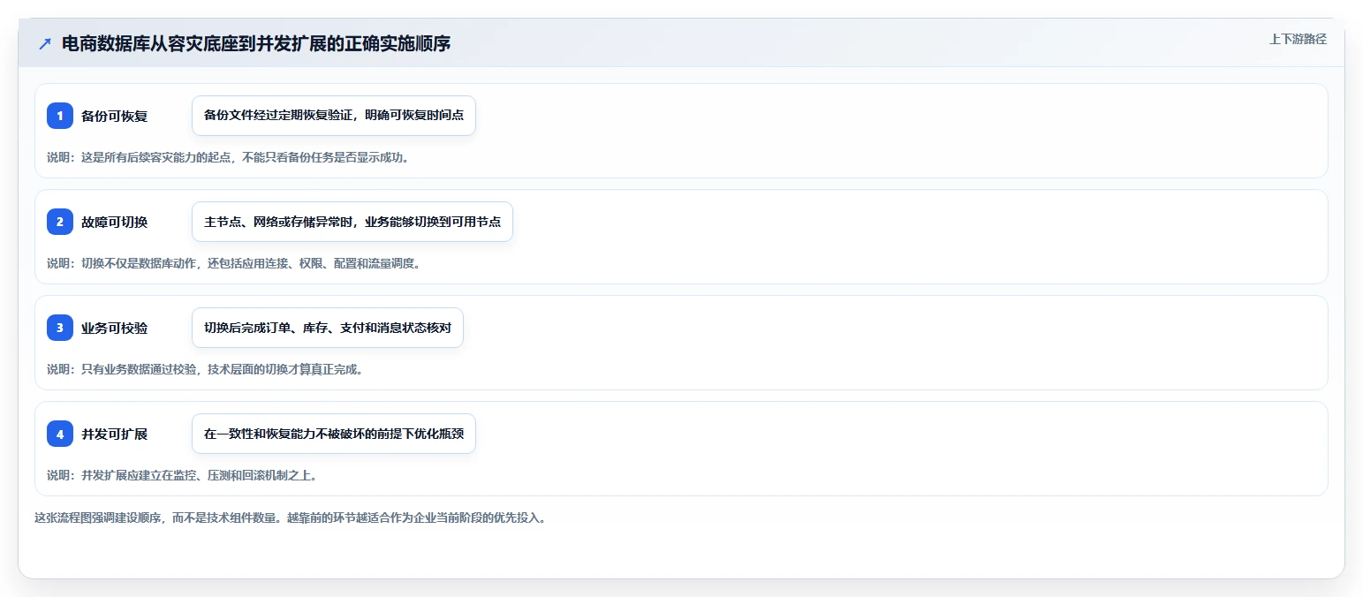Click step number 4 badge
The width and height of the screenshot is (1363, 597).
click(60, 434)
